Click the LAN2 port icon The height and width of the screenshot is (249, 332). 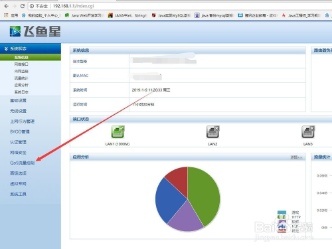[212, 131]
